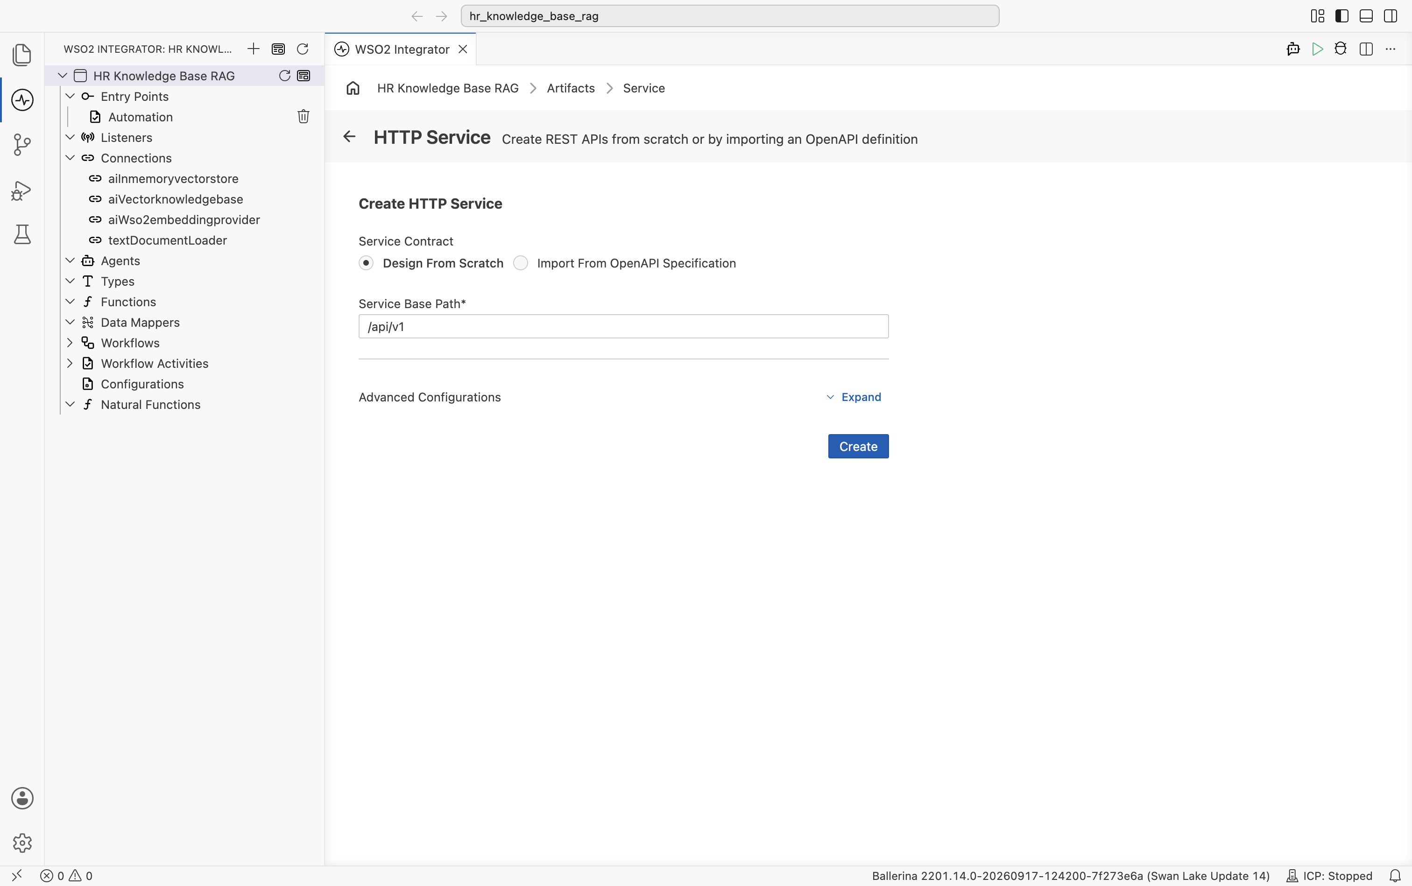1412x886 pixels.
Task: Open Artifacts in the breadcrumb
Action: (x=570, y=88)
